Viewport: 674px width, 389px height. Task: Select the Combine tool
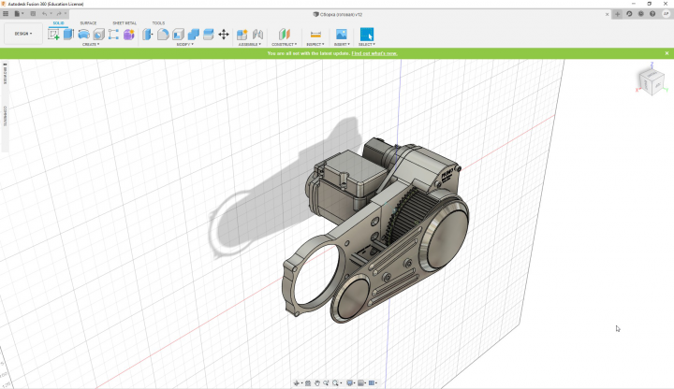tap(194, 35)
